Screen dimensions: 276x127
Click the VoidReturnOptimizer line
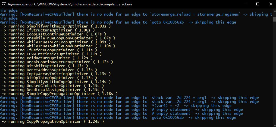coord(47,58)
